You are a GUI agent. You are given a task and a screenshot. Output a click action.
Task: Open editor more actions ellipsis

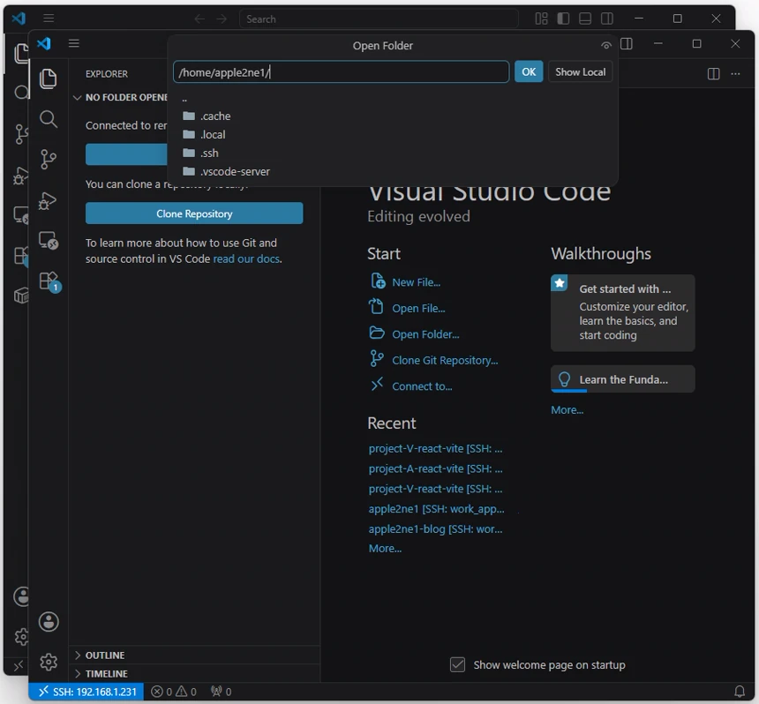(735, 73)
